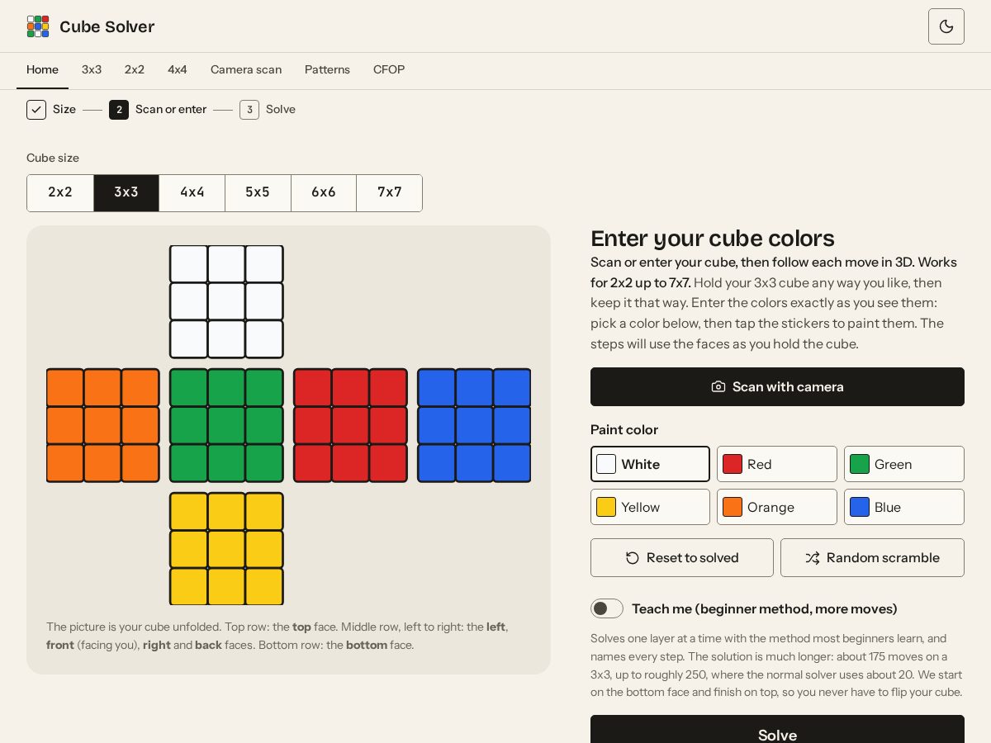Paint the top-right sticker of the blue face
This screenshot has width=991, height=743.
(x=512, y=387)
